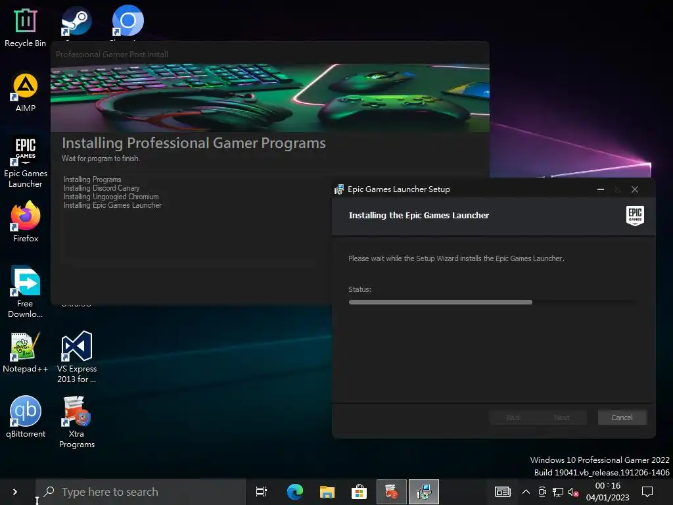Open Notepad++ desktop shortcut
The image size is (673, 505).
coord(26,352)
